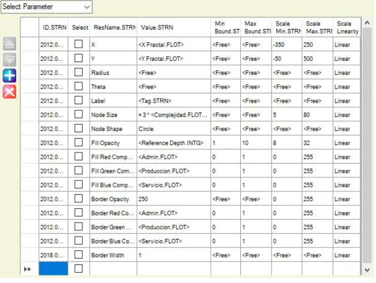Tick the Select checkbox for row Y
This screenshot has width=376, height=283.
click(78, 58)
